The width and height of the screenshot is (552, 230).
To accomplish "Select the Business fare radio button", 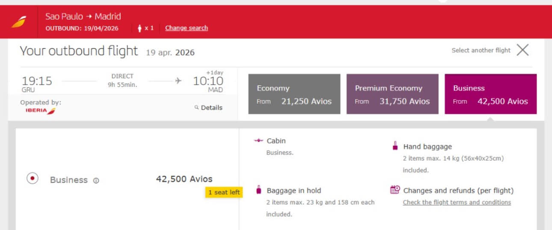I will click(33, 178).
